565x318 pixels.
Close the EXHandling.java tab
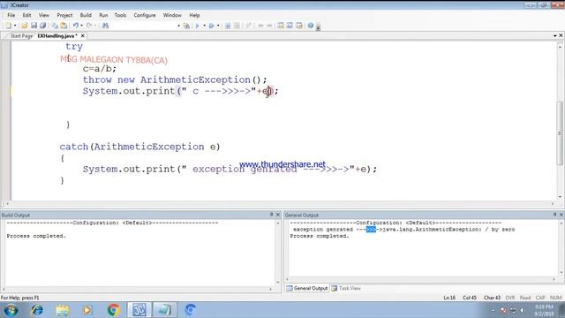click(x=83, y=35)
